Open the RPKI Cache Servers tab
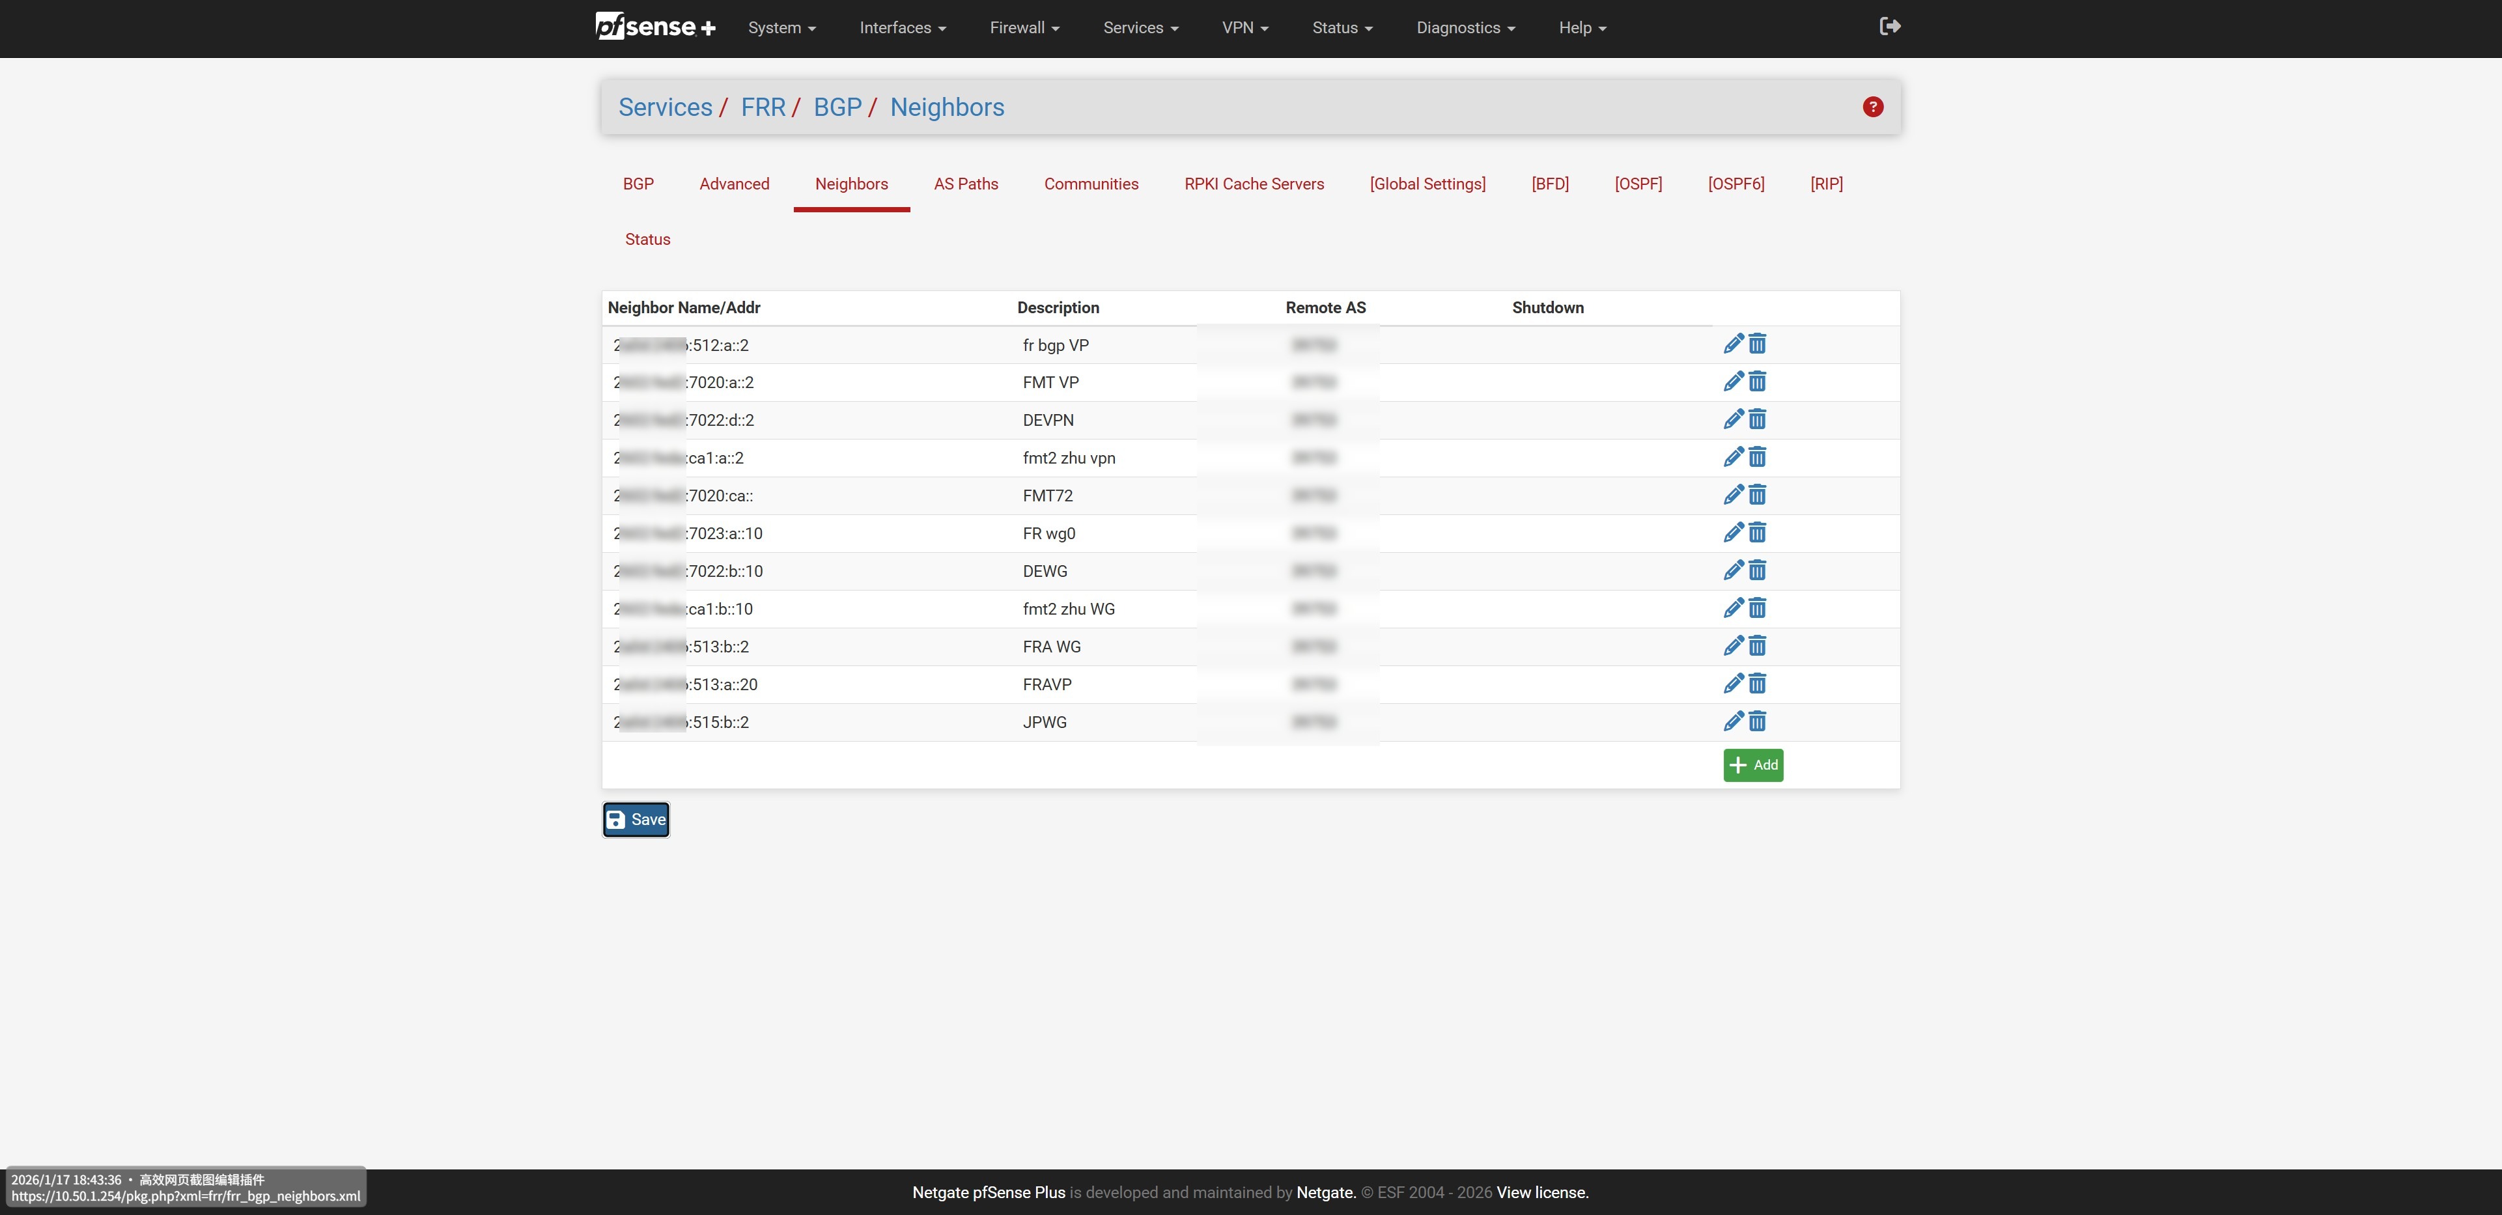 click(1253, 184)
